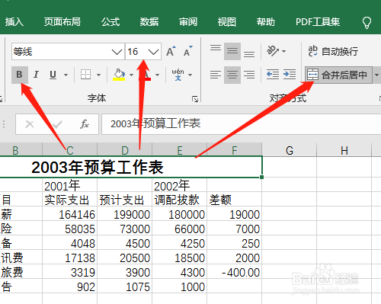Click Increase Font Size icon

(171, 52)
